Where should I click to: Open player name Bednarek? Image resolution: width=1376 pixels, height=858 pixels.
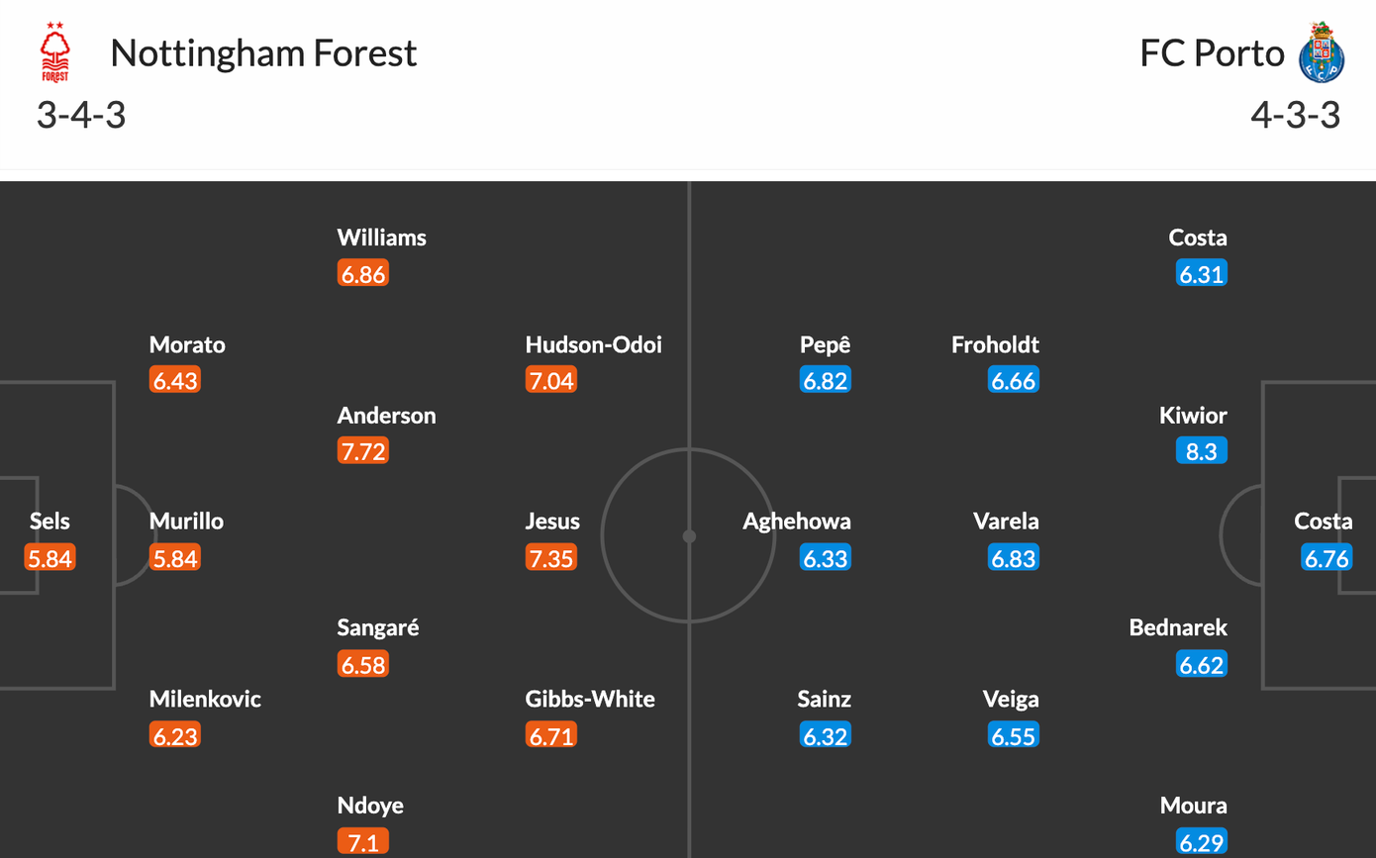point(1178,627)
